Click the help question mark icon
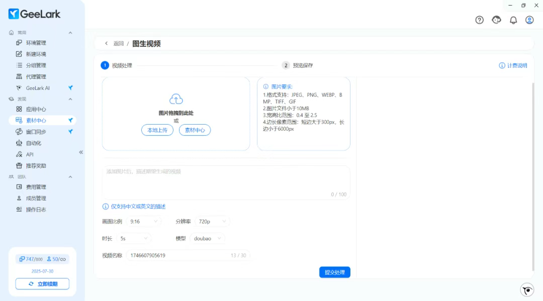Image resolution: width=543 pixels, height=301 pixels. [x=479, y=20]
